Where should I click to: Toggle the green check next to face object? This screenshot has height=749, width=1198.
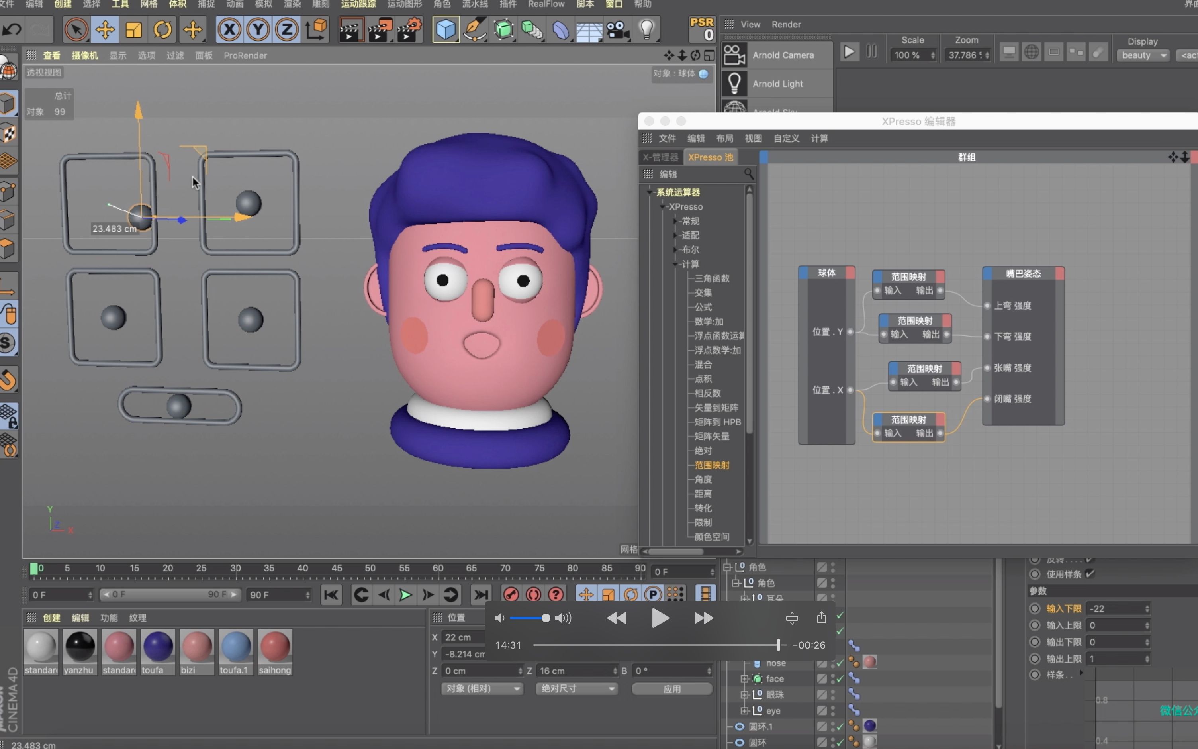(x=840, y=679)
